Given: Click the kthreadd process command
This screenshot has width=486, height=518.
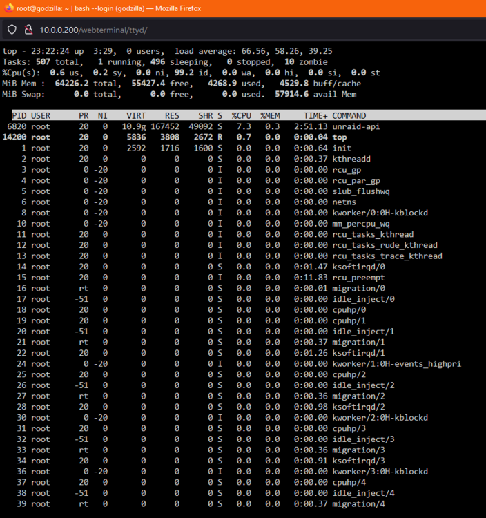Looking at the screenshot, I should click(x=351, y=159).
